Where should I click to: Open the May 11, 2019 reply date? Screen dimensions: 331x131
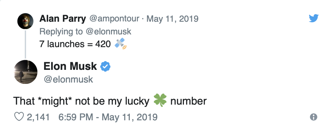pyautogui.click(x=172, y=19)
